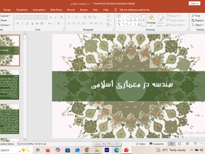205x154 pixels.
Task: Select the 5-Point Star shape
Action: point(139,24)
